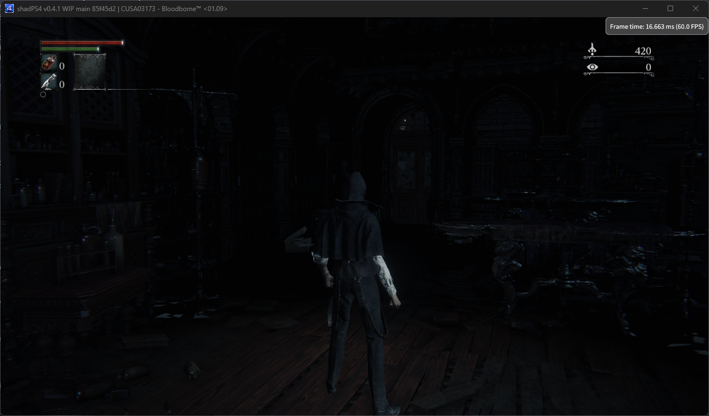Click the insight count value 0
709x416 pixels.
[648, 68]
